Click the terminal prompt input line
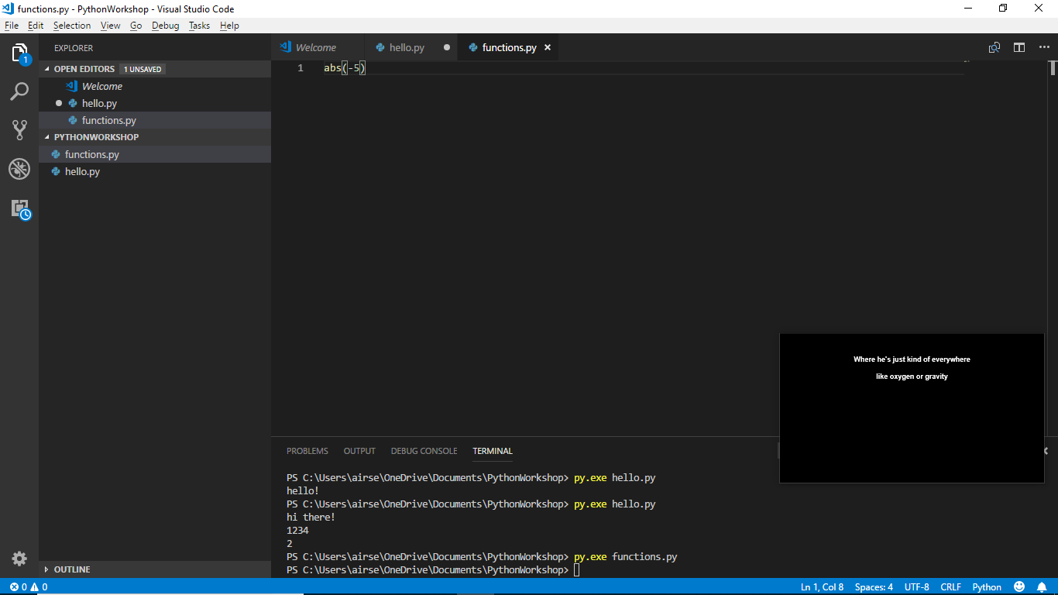This screenshot has height=595, width=1058. (433, 570)
